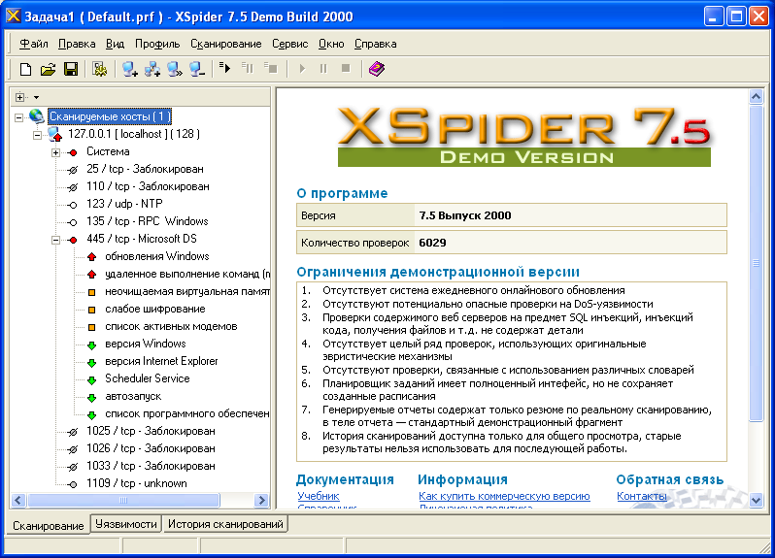Save the task with the floppy disk icon
The width and height of the screenshot is (775, 558).
(71, 69)
